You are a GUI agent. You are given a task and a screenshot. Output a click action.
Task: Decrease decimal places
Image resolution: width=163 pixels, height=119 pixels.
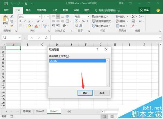click(81, 26)
